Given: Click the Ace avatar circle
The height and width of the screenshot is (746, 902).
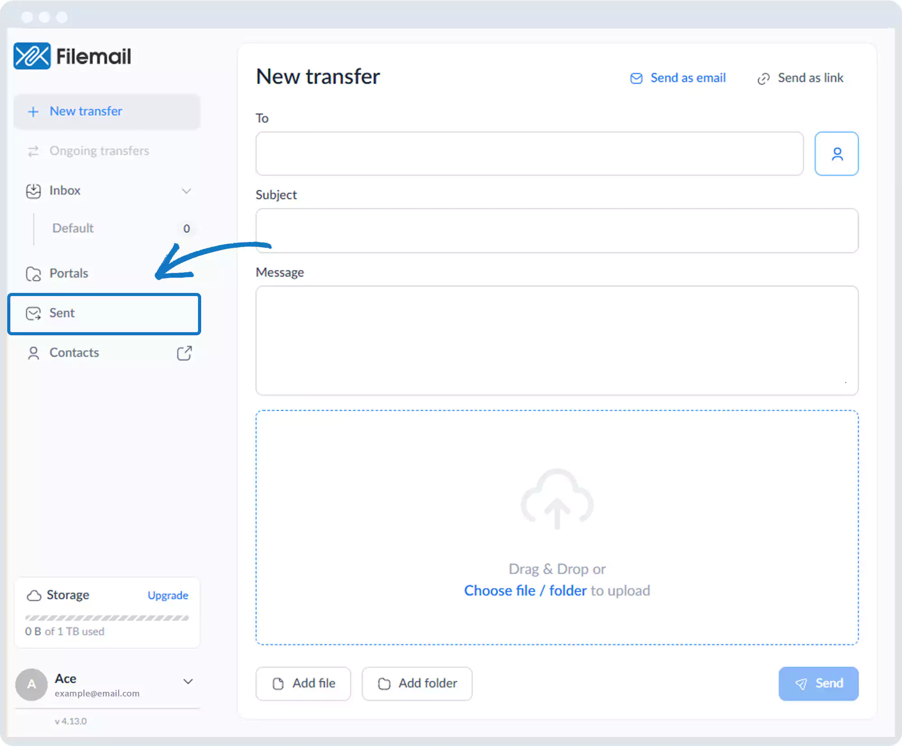Looking at the screenshot, I should pos(32,684).
